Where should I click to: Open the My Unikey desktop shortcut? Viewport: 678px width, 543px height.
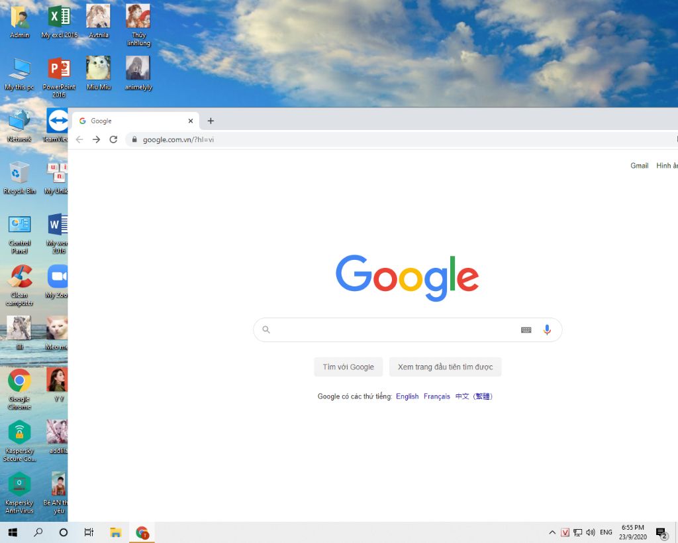click(x=57, y=178)
